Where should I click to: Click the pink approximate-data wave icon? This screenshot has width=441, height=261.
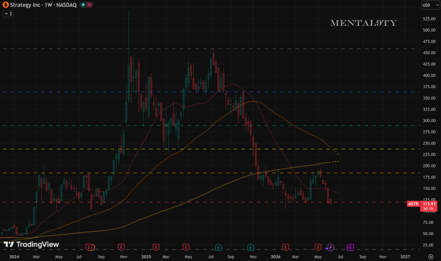pyautogui.click(x=89, y=5)
